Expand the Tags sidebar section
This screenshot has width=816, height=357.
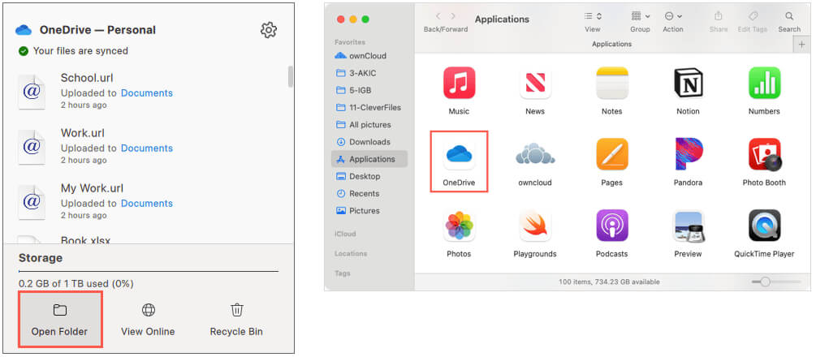(343, 273)
